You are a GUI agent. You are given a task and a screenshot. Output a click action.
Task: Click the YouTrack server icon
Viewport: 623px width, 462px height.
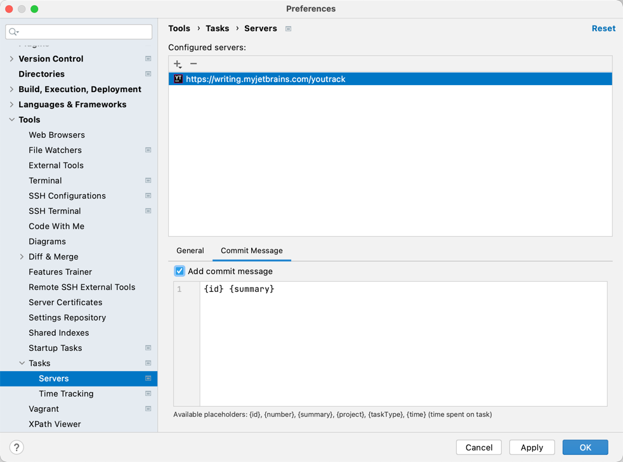pyautogui.click(x=178, y=79)
